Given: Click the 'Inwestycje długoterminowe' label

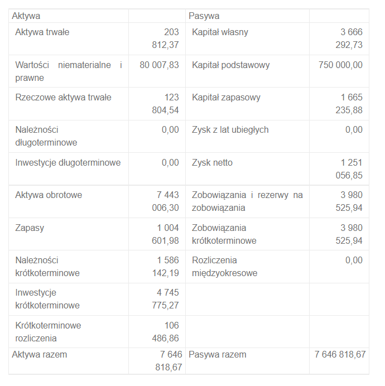Looking at the screenshot, I should point(68,163).
